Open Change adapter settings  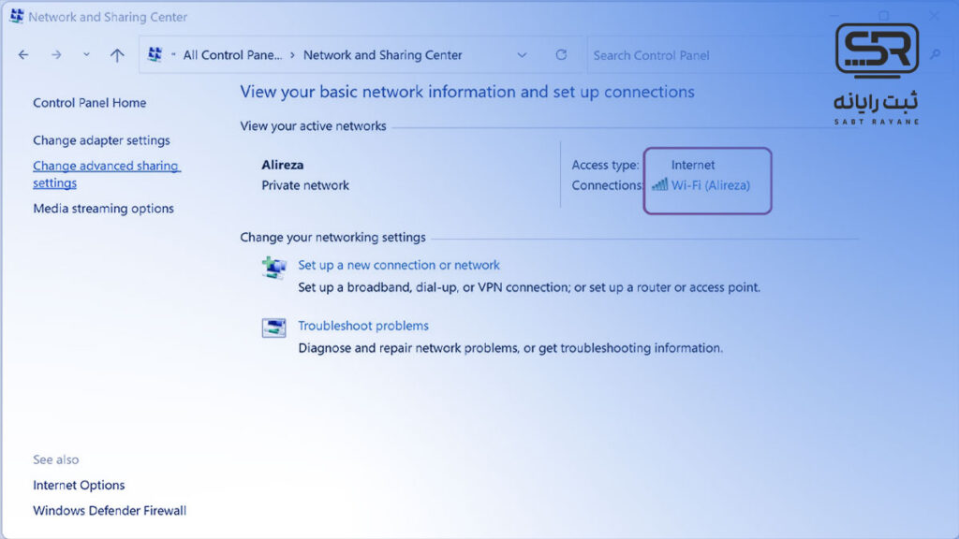pyautogui.click(x=101, y=140)
